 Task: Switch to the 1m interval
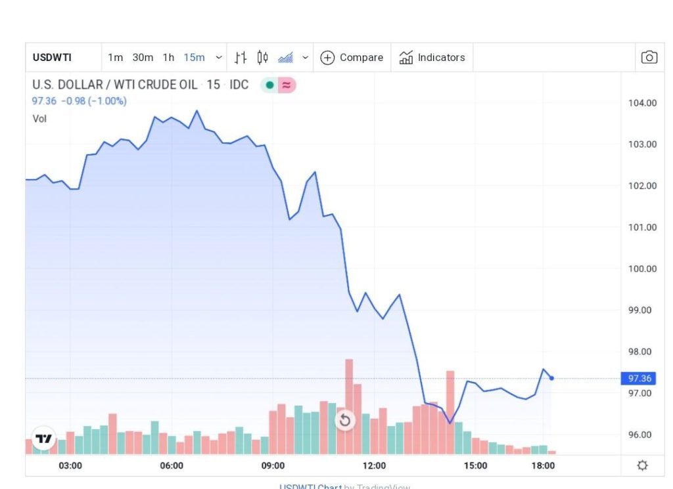[115, 57]
